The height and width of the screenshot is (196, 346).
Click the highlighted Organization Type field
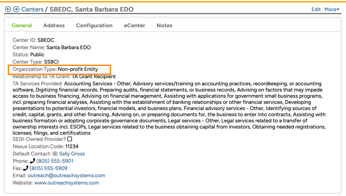[59, 69]
